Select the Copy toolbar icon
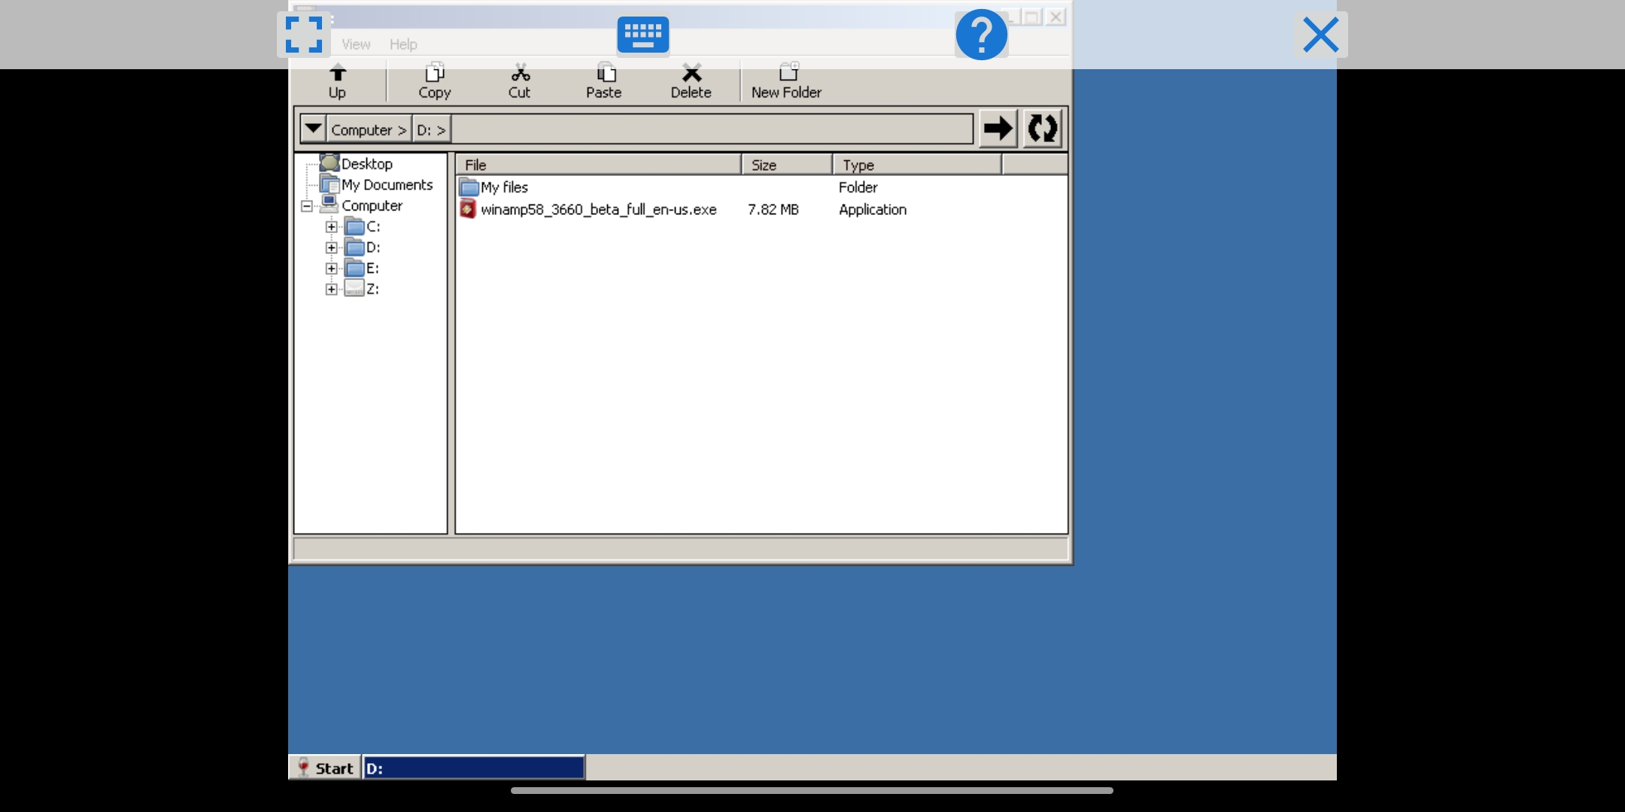Viewport: 1625px width, 812px height. click(433, 80)
